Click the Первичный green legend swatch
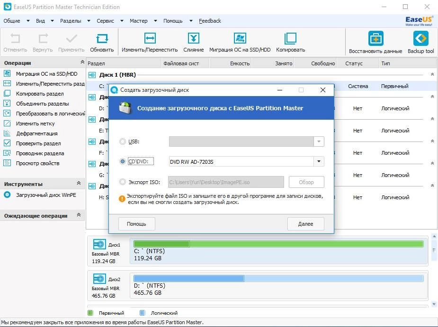Screen dimensions: 438x327 (90, 313)
